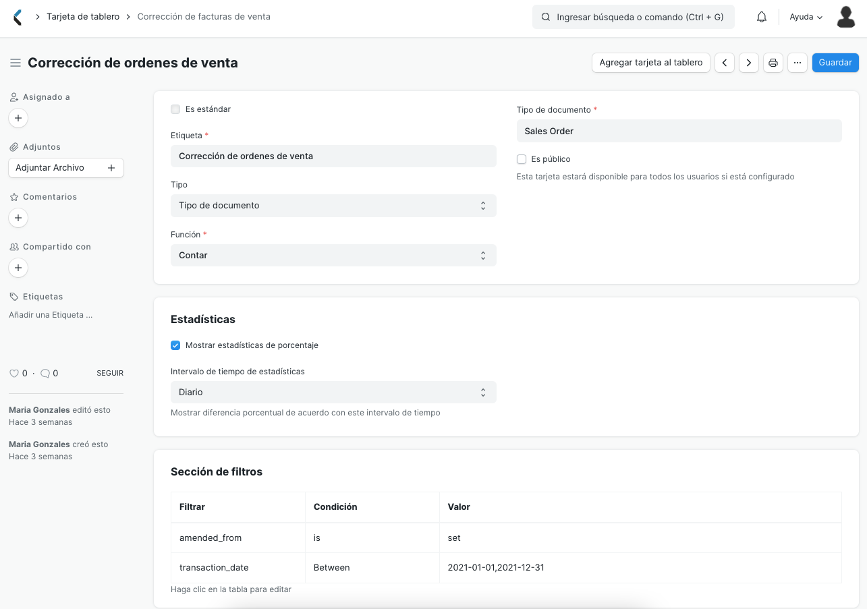Expand the Ayuda help menu
867x609 pixels.
806,17
